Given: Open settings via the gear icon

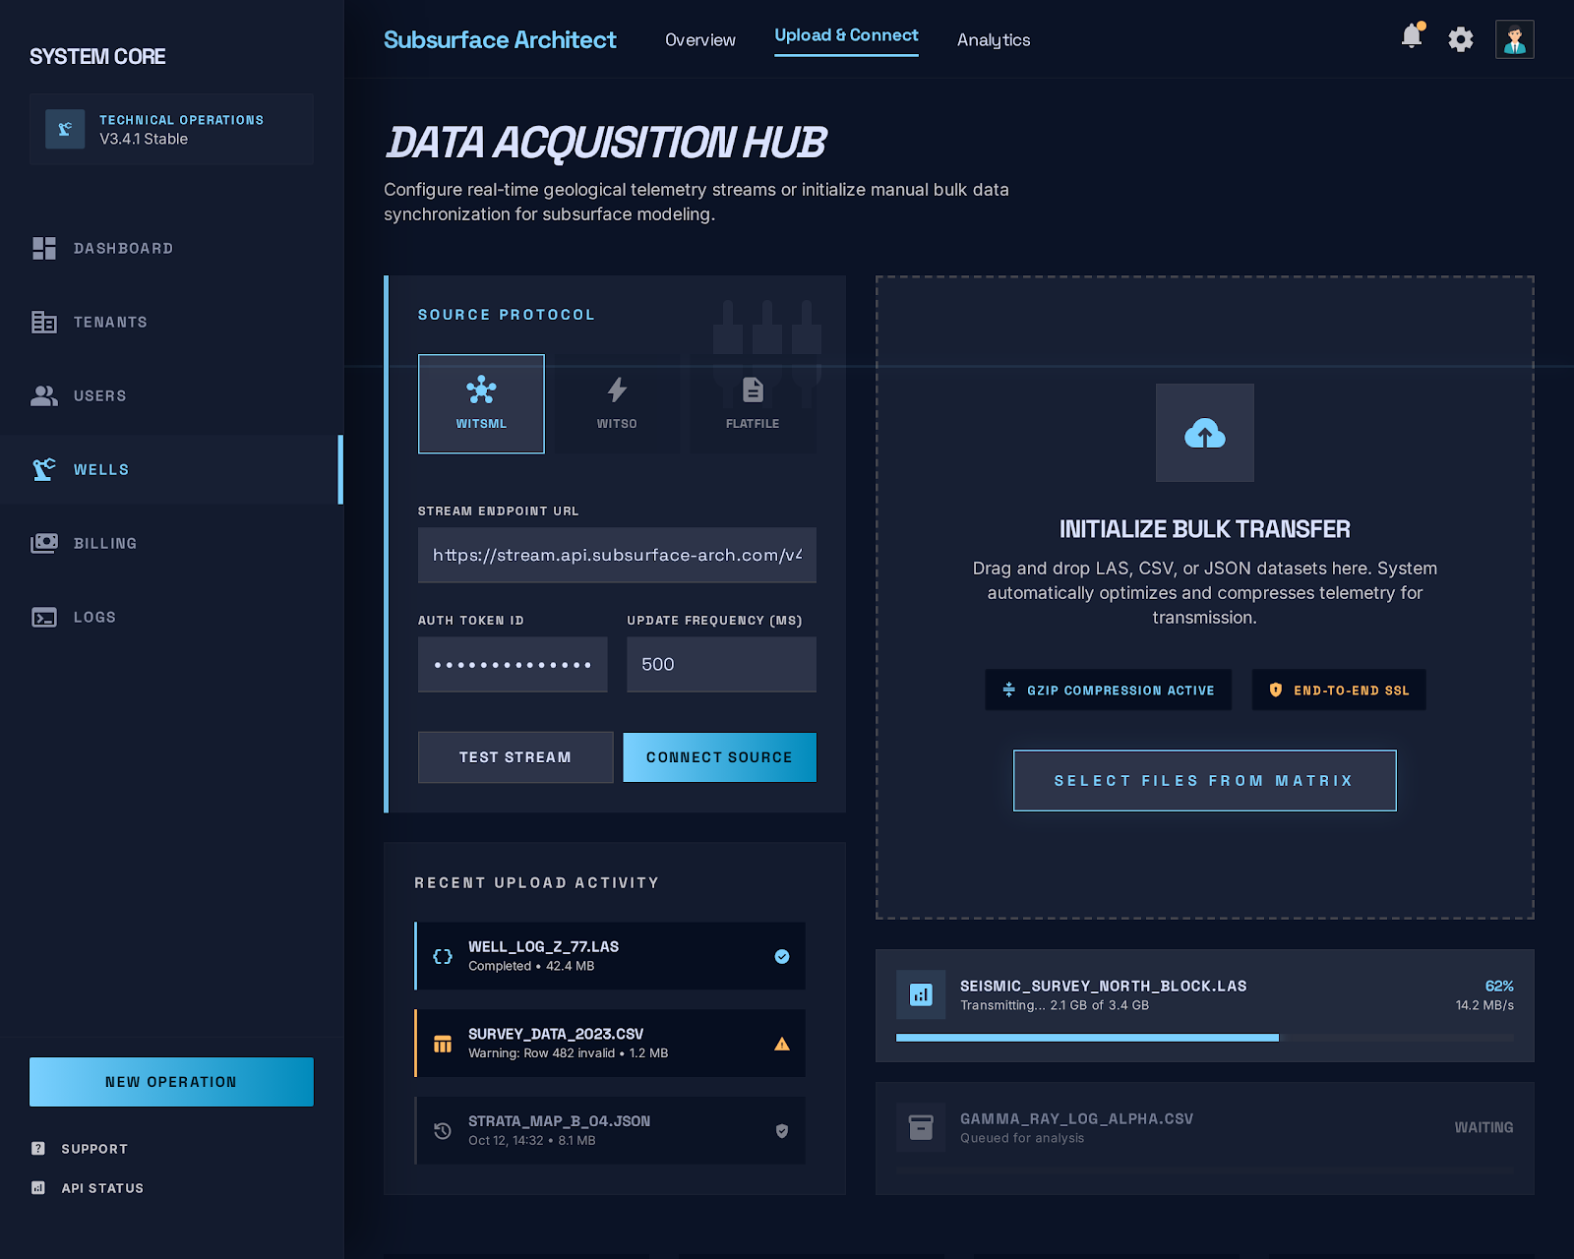Looking at the screenshot, I should (1461, 39).
